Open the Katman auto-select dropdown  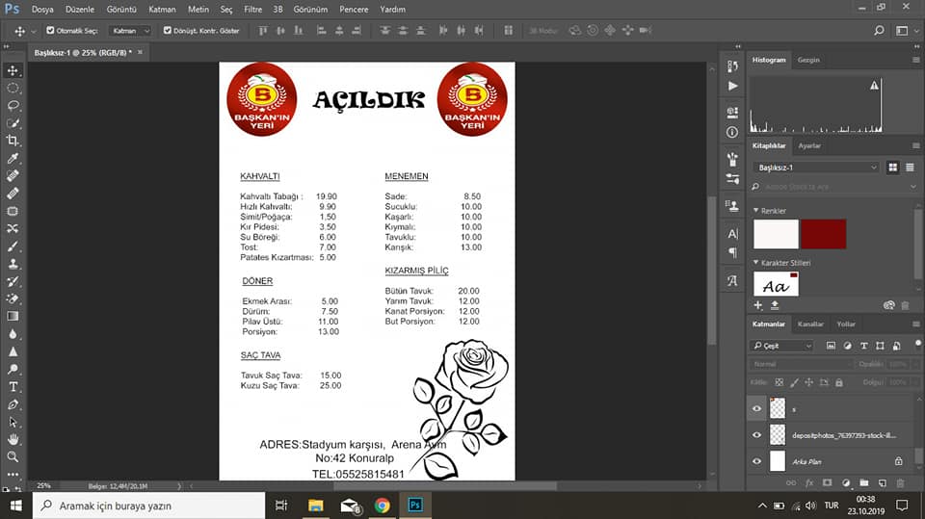(130, 30)
